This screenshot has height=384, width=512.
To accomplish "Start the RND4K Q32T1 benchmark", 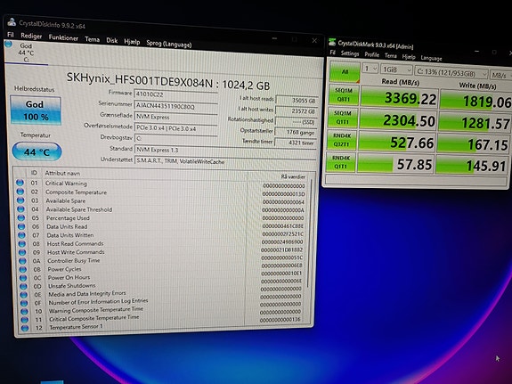I will (342, 140).
